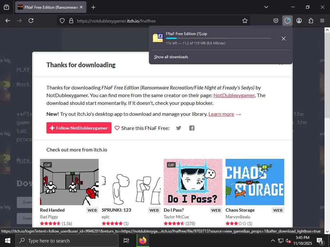Click the vertical scrollbar thumb
This screenshot has height=247, width=330.
tap(327, 76)
